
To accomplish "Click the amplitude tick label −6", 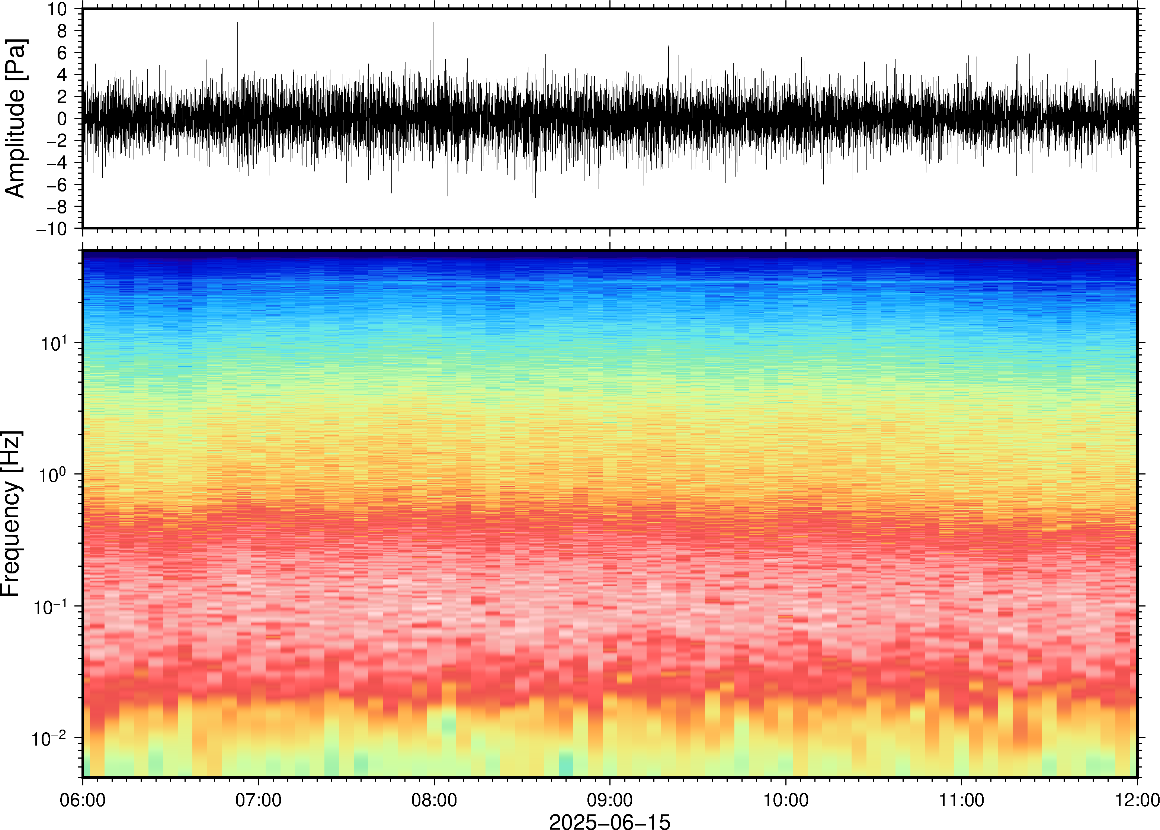I will coord(57,185).
